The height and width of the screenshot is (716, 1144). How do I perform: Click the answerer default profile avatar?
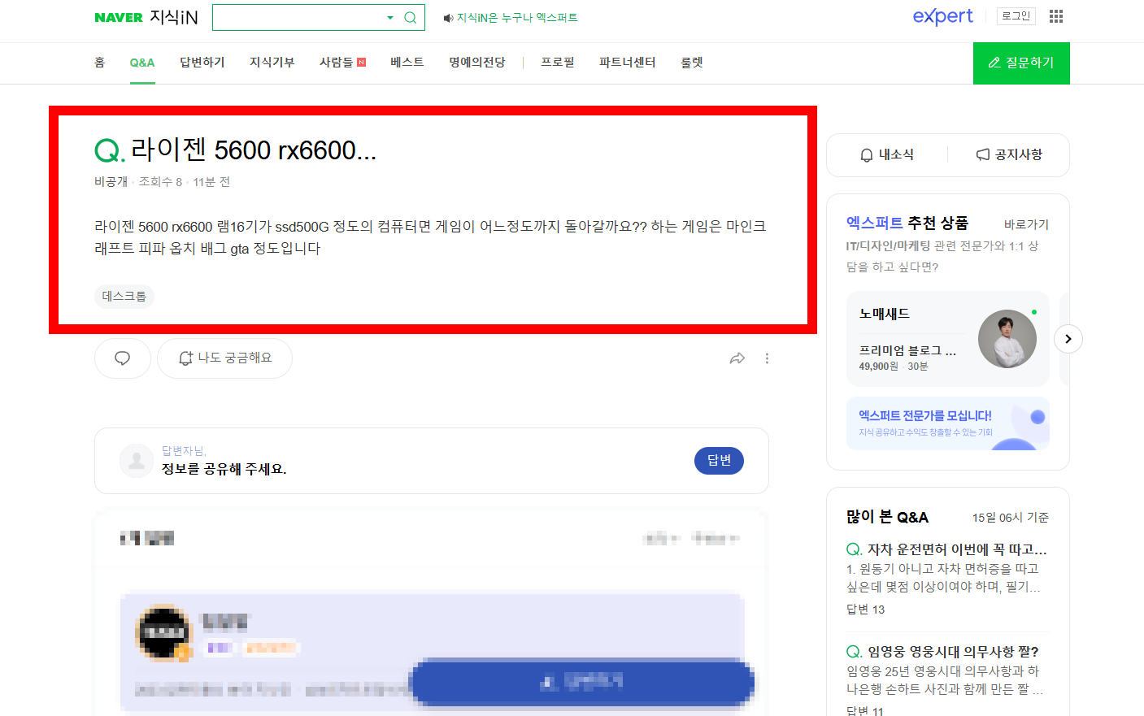coord(137,461)
